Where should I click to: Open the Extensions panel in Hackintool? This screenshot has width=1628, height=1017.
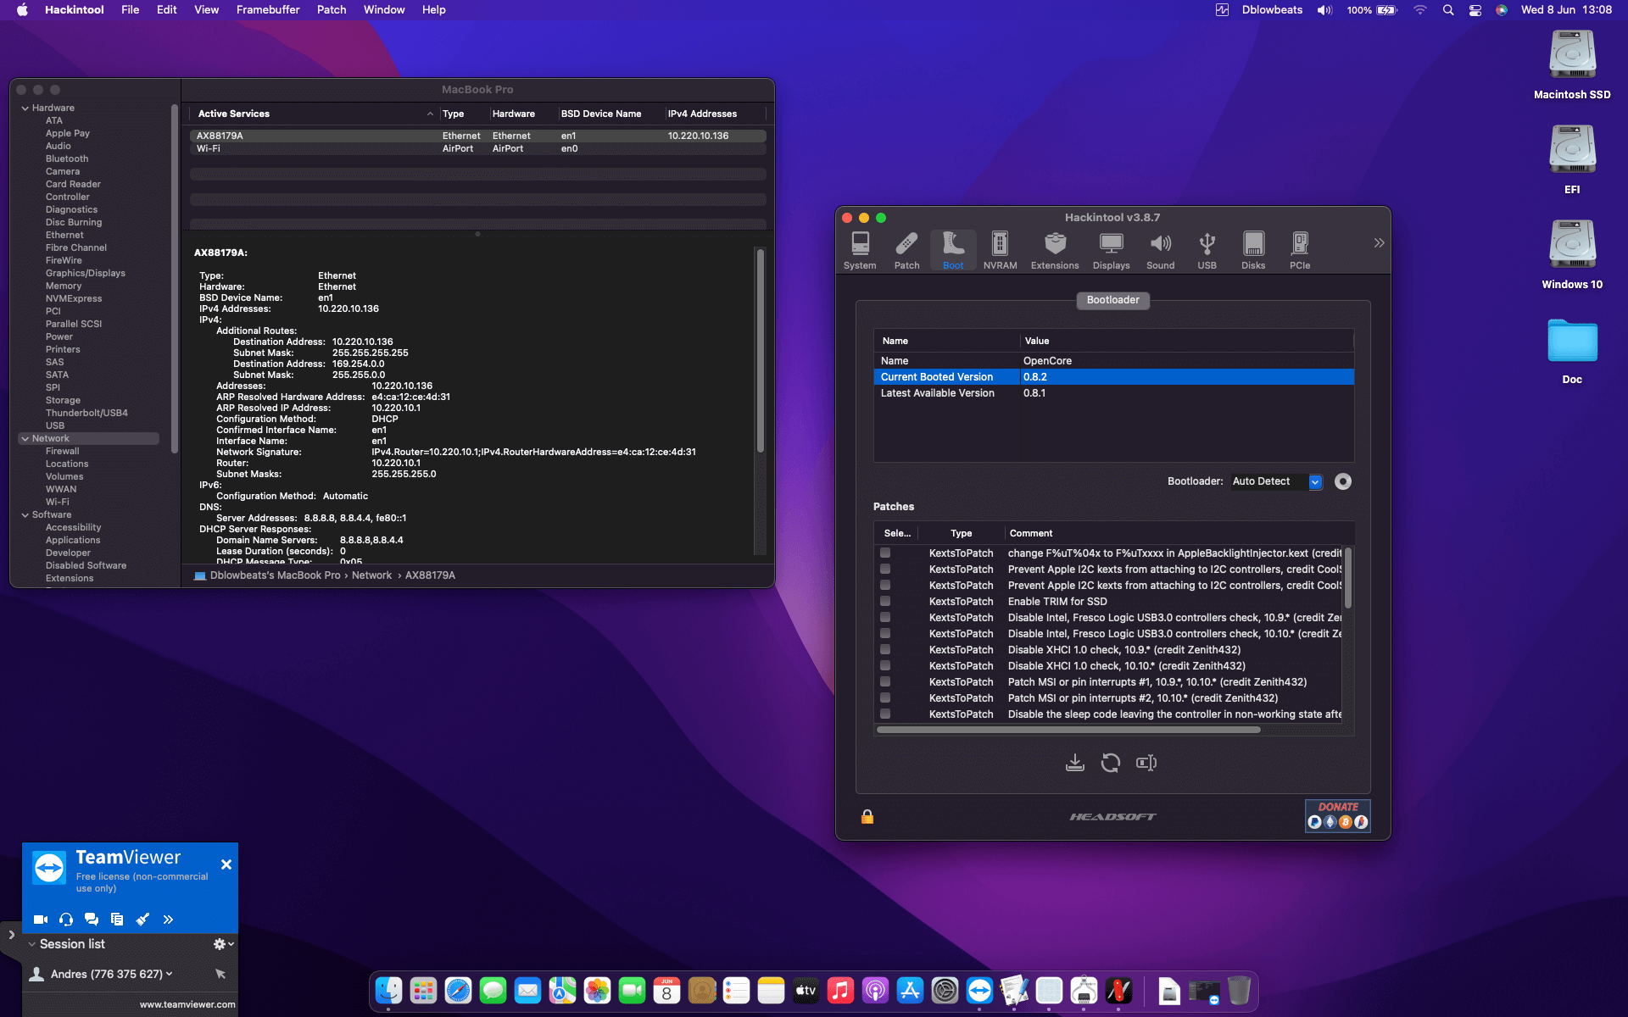tap(1054, 248)
